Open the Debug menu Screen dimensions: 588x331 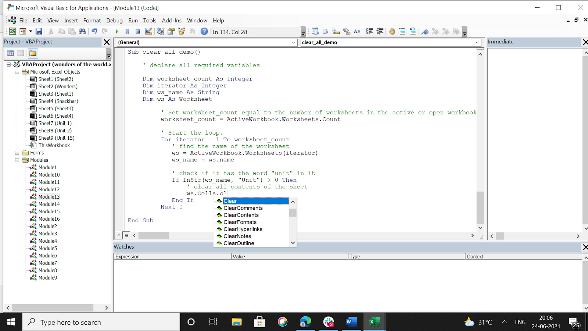pyautogui.click(x=114, y=21)
